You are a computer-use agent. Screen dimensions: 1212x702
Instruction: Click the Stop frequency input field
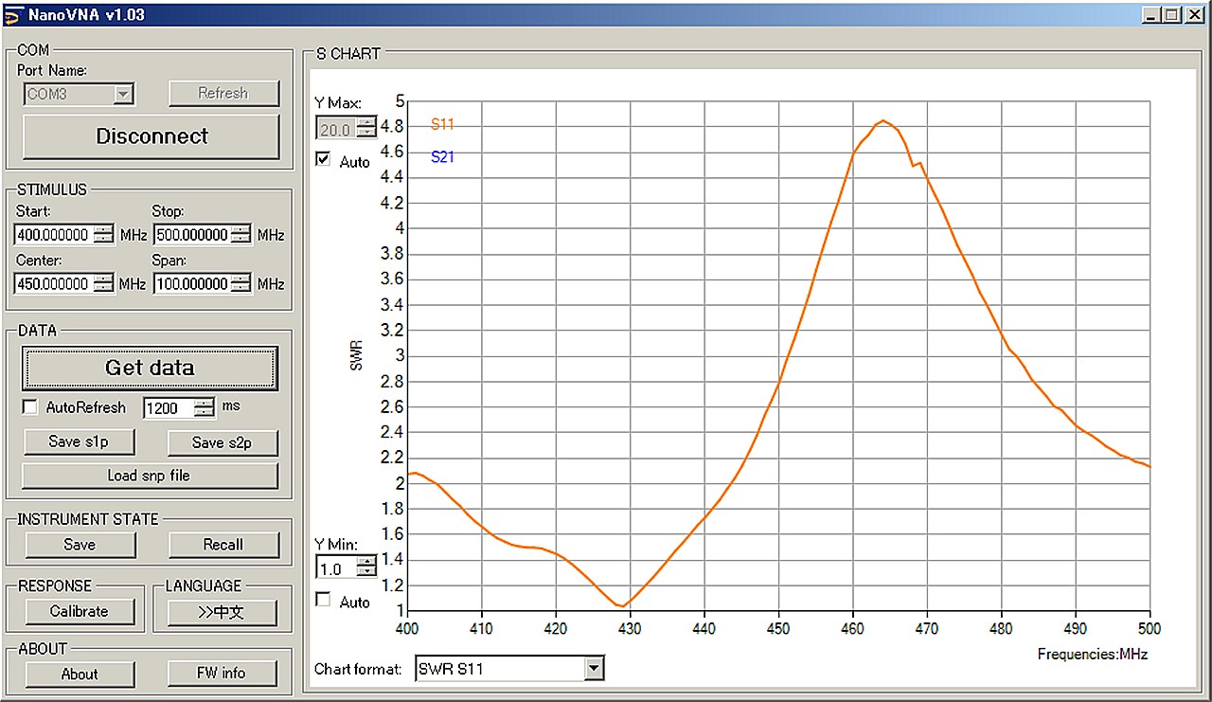[191, 235]
